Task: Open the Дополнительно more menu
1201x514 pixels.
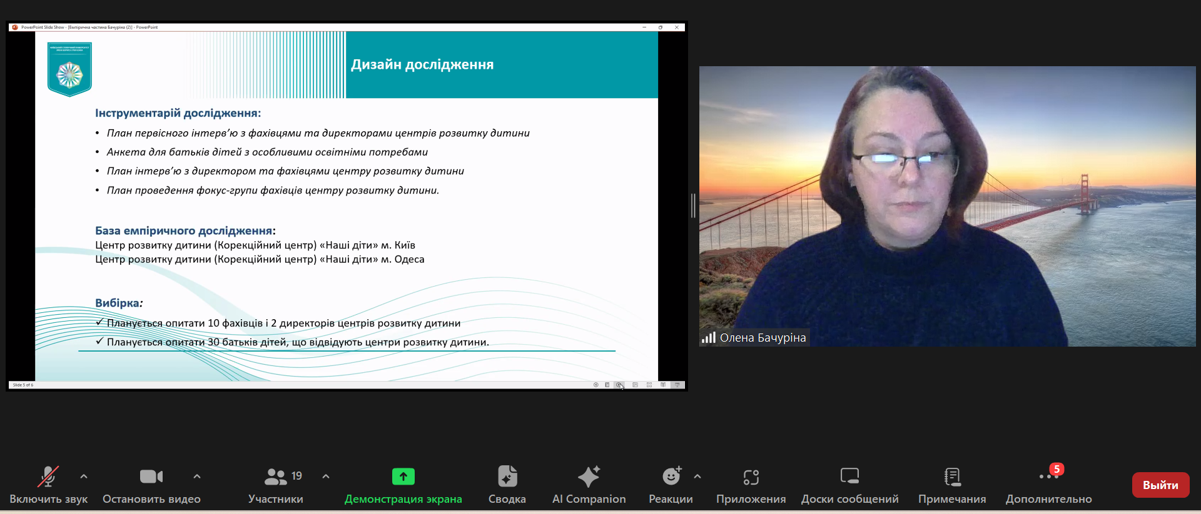Action: click(x=1048, y=484)
